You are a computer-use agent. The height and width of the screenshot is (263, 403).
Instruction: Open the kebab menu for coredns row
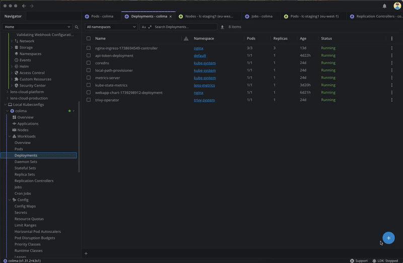(x=391, y=63)
